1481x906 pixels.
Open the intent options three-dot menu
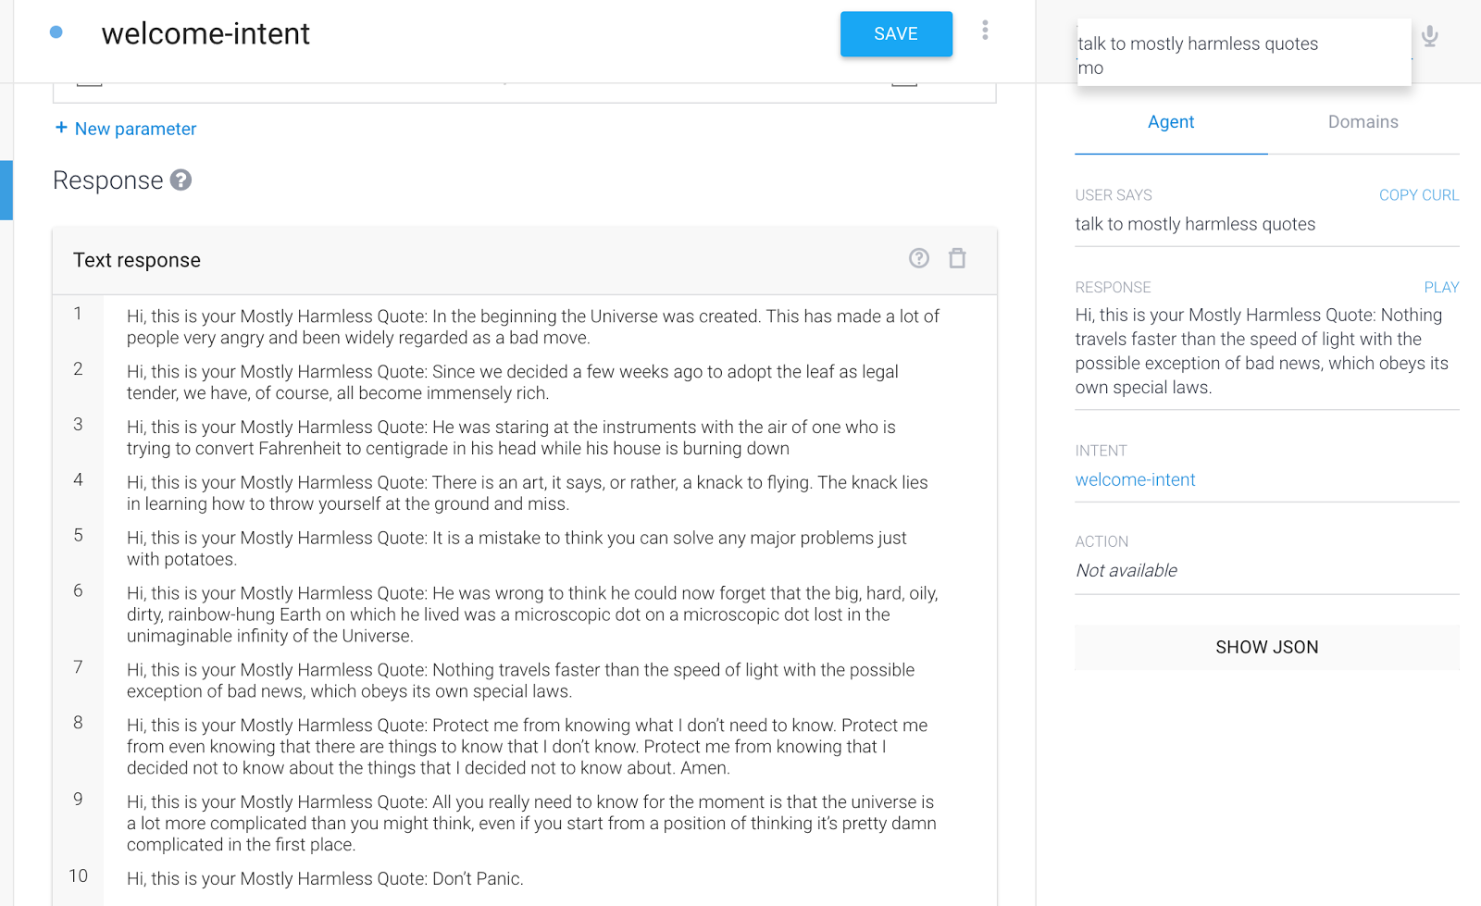(985, 31)
